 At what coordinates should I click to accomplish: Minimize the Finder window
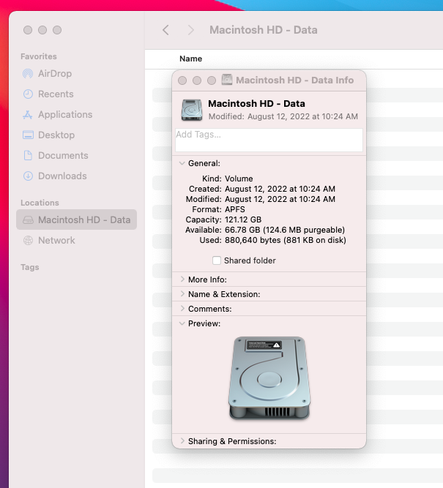pos(42,30)
